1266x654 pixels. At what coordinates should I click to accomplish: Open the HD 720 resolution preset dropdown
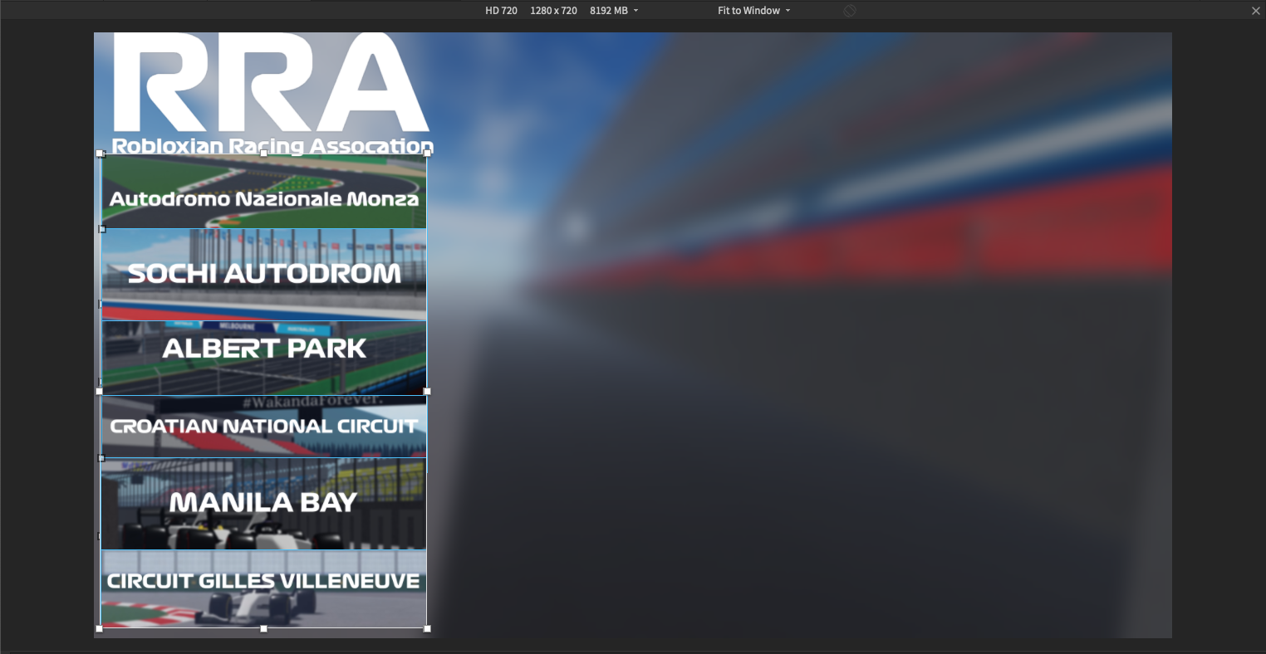(x=562, y=11)
